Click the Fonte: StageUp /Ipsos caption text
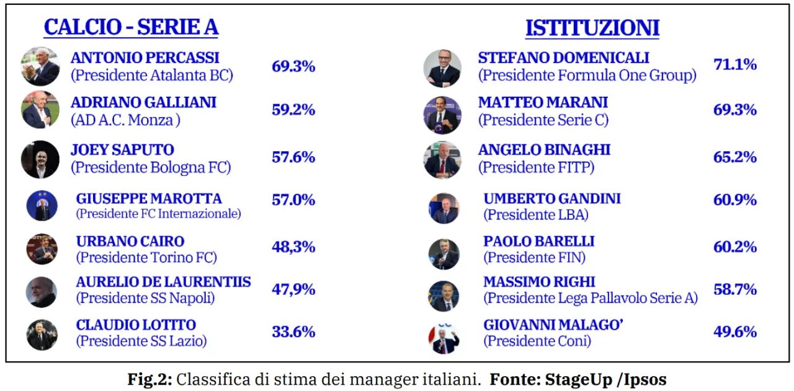The height and width of the screenshot is (391, 794). [578, 379]
